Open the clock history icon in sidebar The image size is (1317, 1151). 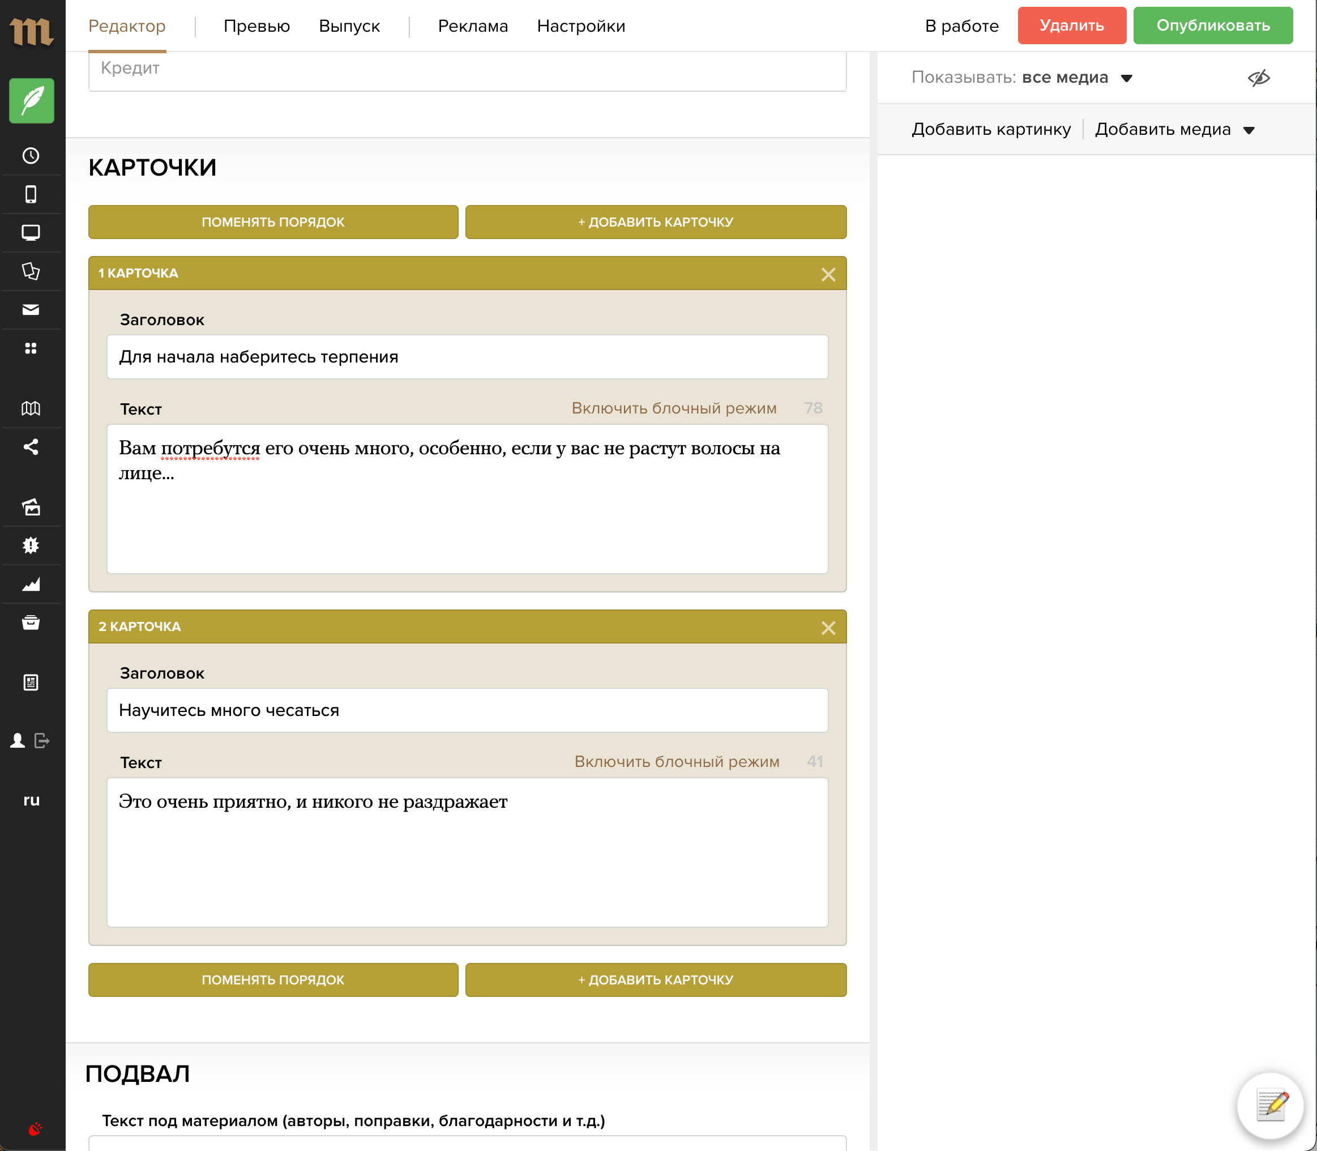(x=31, y=155)
